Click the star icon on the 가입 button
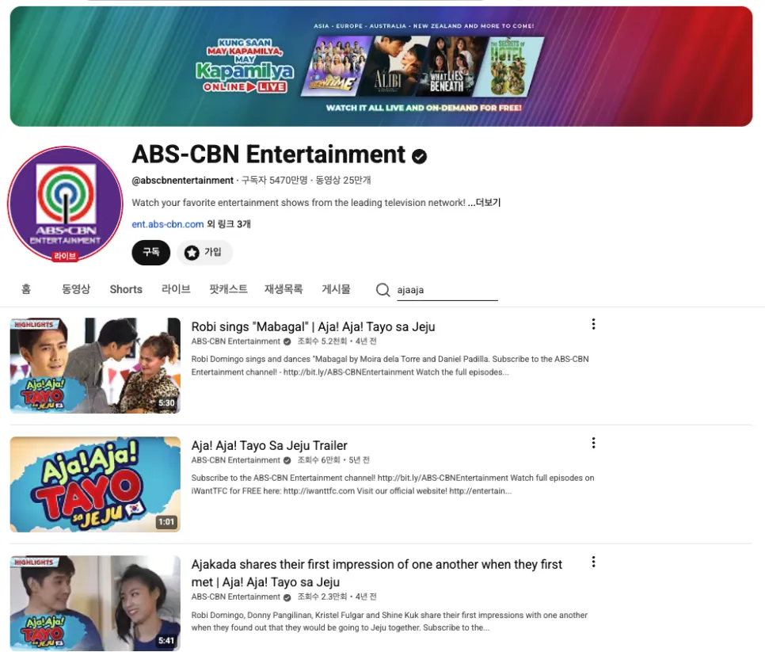This screenshot has width=765, height=652. click(x=192, y=252)
